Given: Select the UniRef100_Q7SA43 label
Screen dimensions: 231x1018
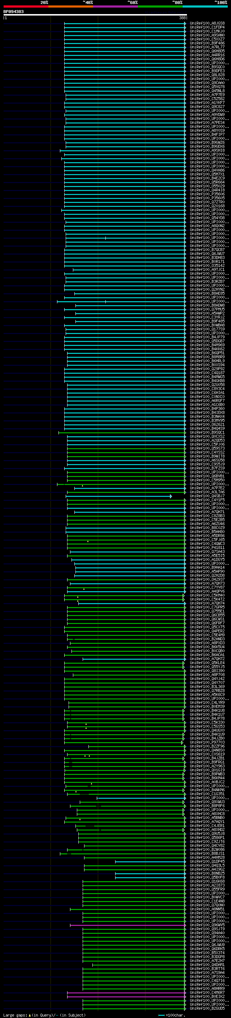Looking at the screenshot, I should 207,552.
